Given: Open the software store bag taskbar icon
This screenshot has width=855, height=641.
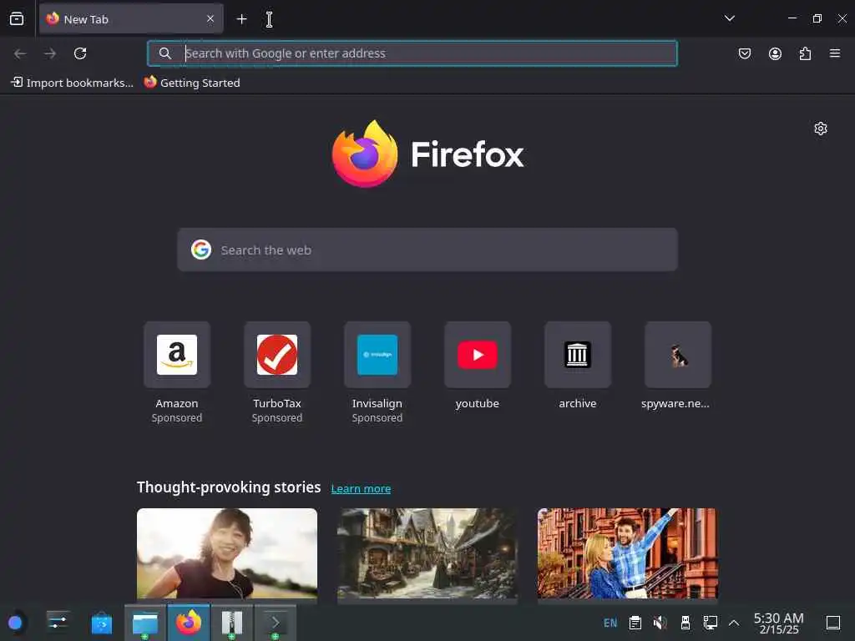Looking at the screenshot, I should click(101, 623).
